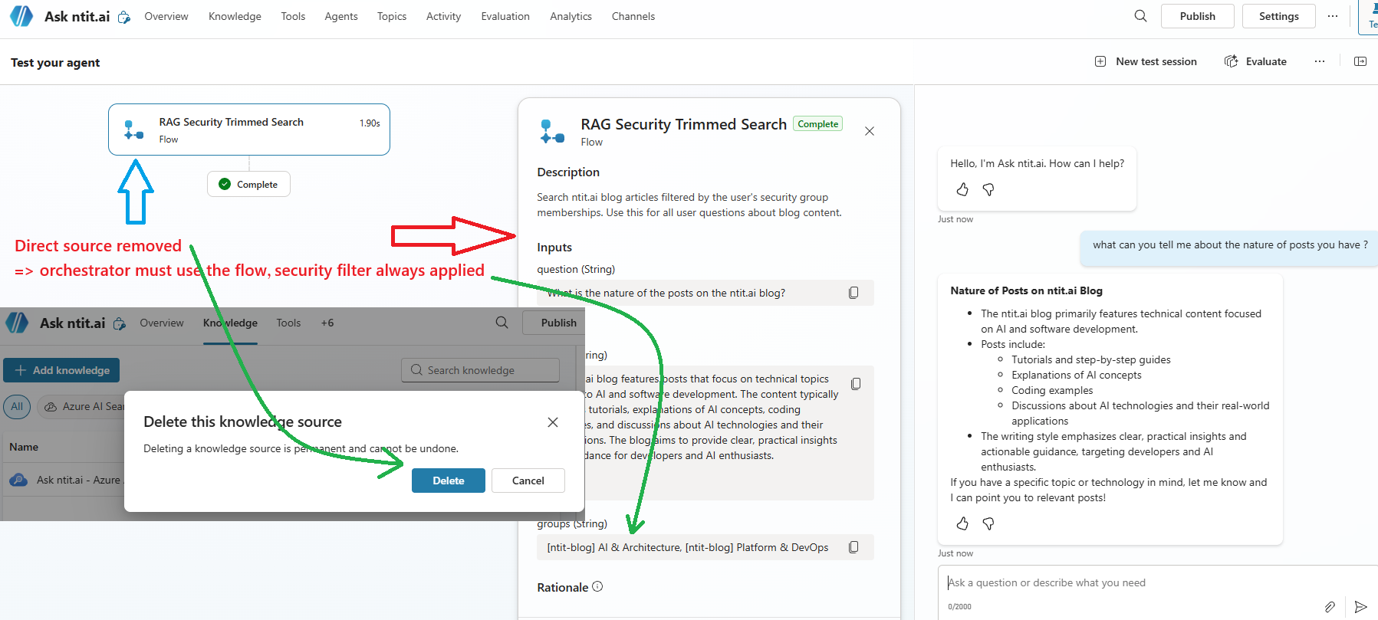Confirm Delete in the knowledge source dialog
Viewport: 1378px width, 620px height.
click(449, 481)
